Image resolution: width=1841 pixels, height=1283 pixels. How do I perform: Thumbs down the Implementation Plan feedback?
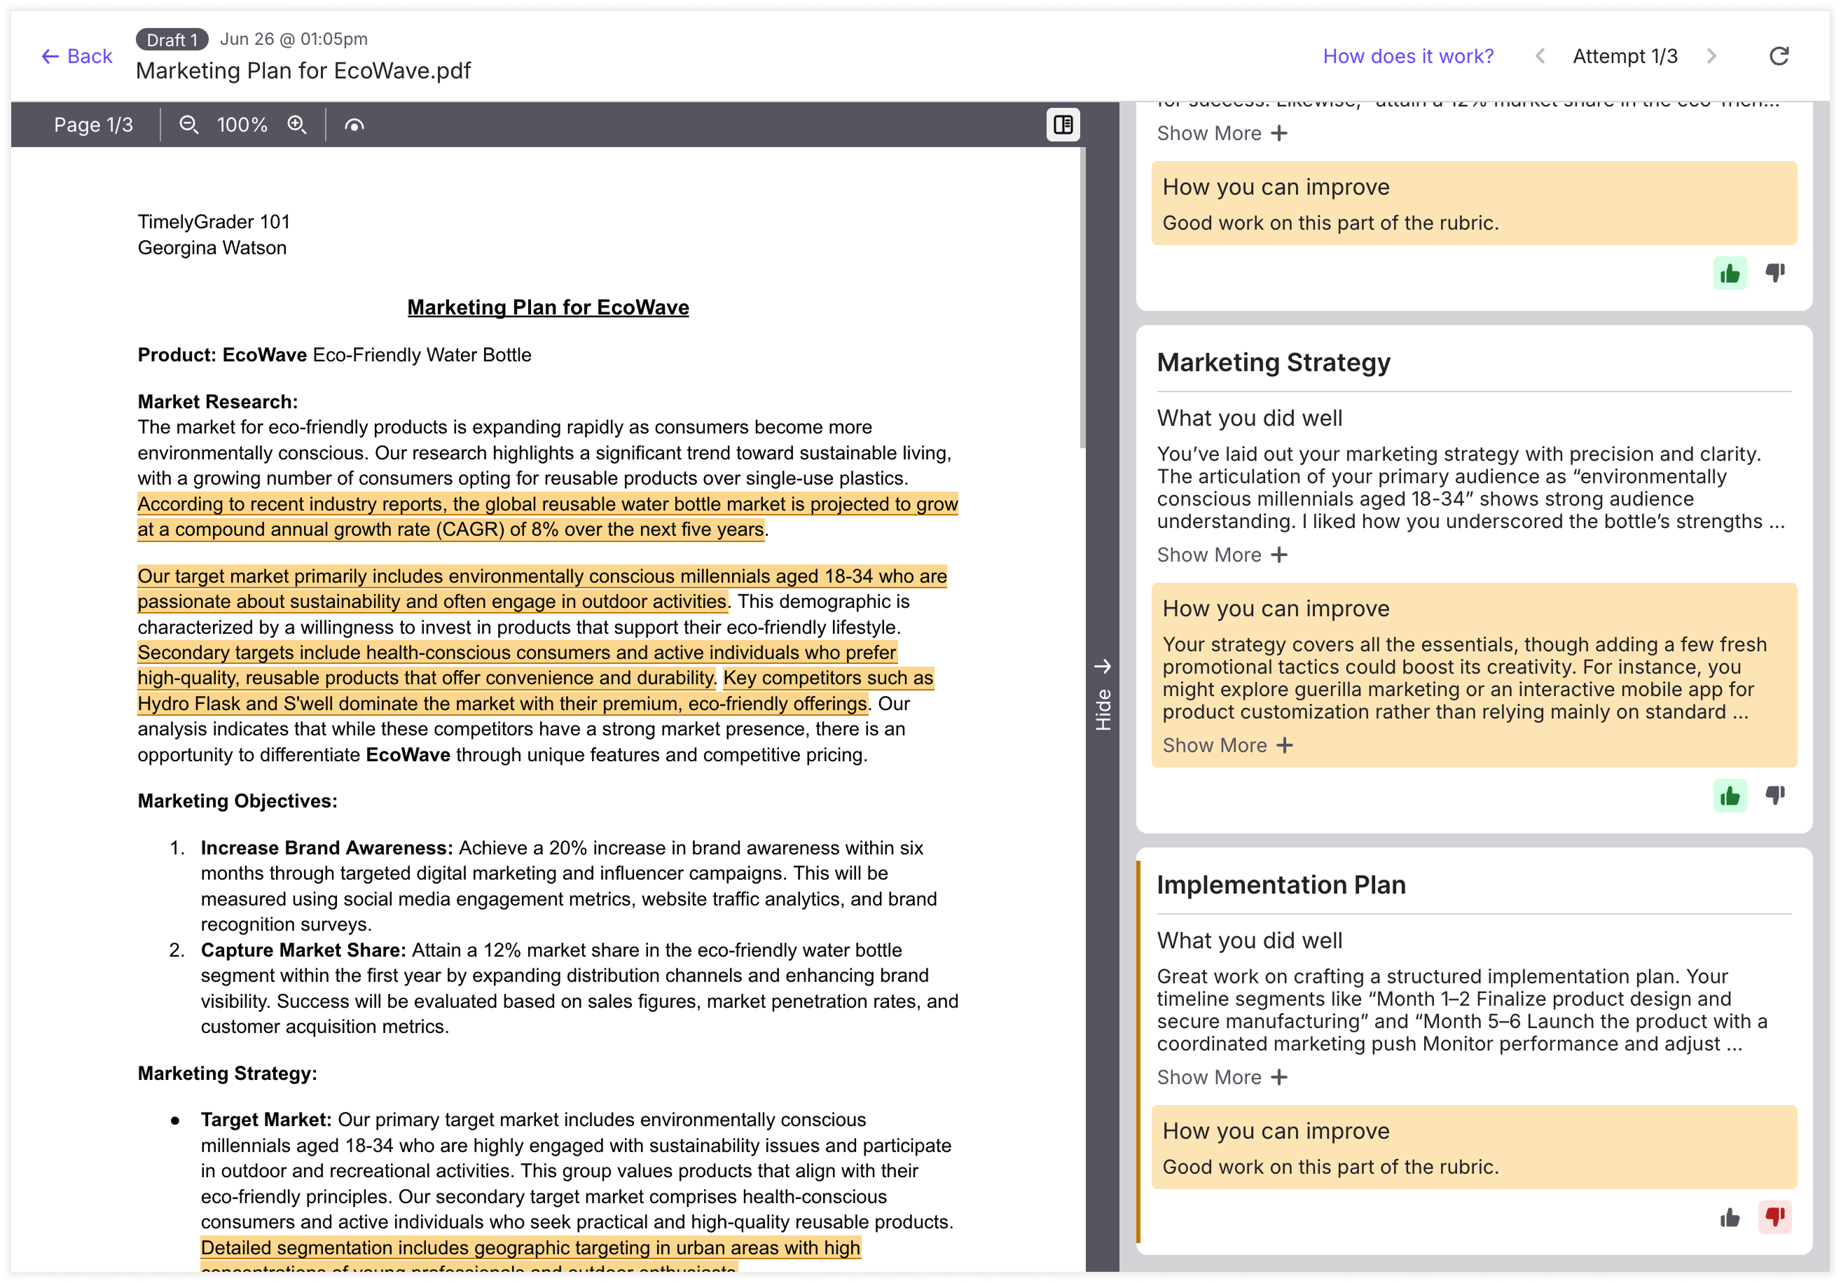tap(1774, 1218)
